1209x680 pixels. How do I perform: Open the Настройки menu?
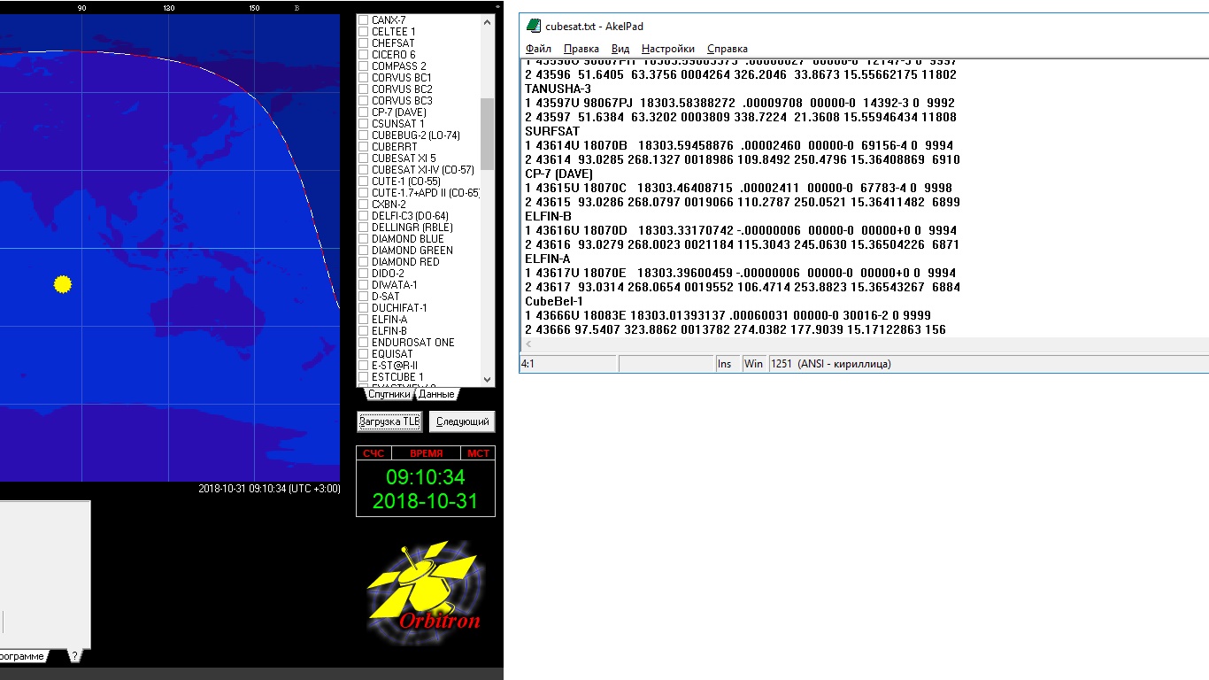pos(667,49)
